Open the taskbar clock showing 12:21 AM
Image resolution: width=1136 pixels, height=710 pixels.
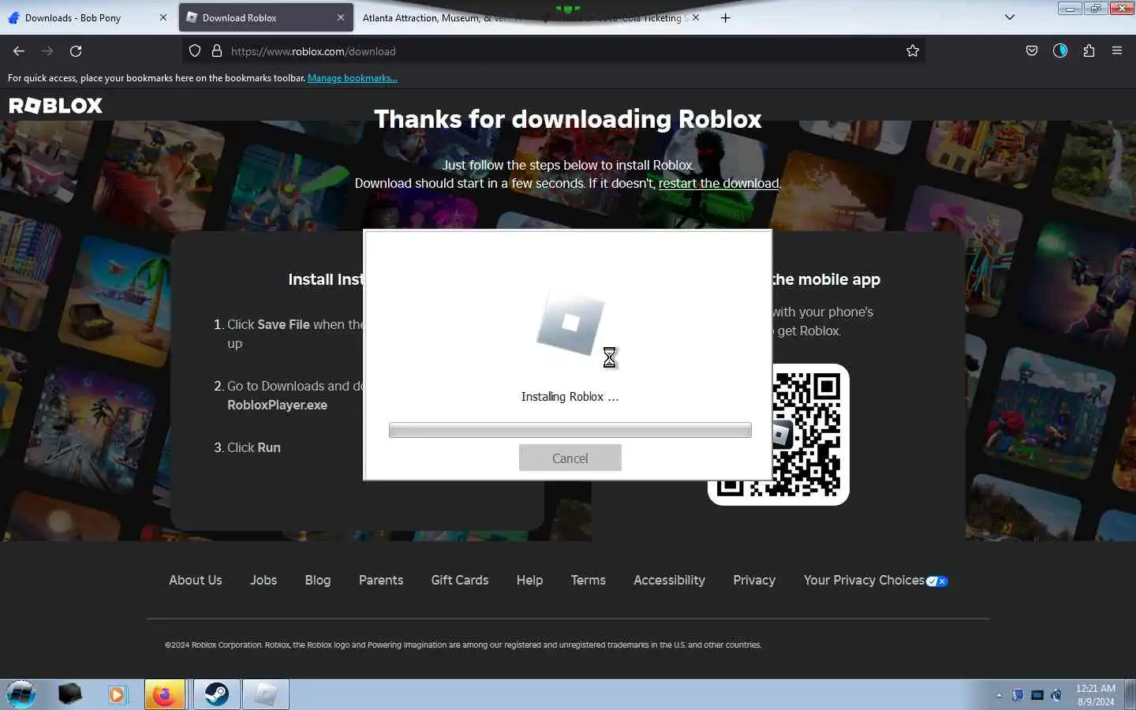pos(1096,695)
